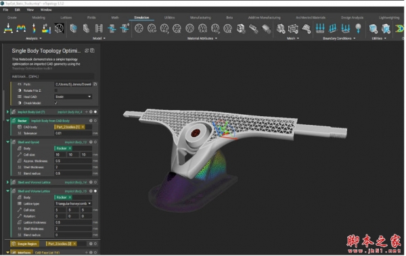Collapse the Shell and Gyroid block
This screenshot has height=256, width=406.
(x=7, y=142)
